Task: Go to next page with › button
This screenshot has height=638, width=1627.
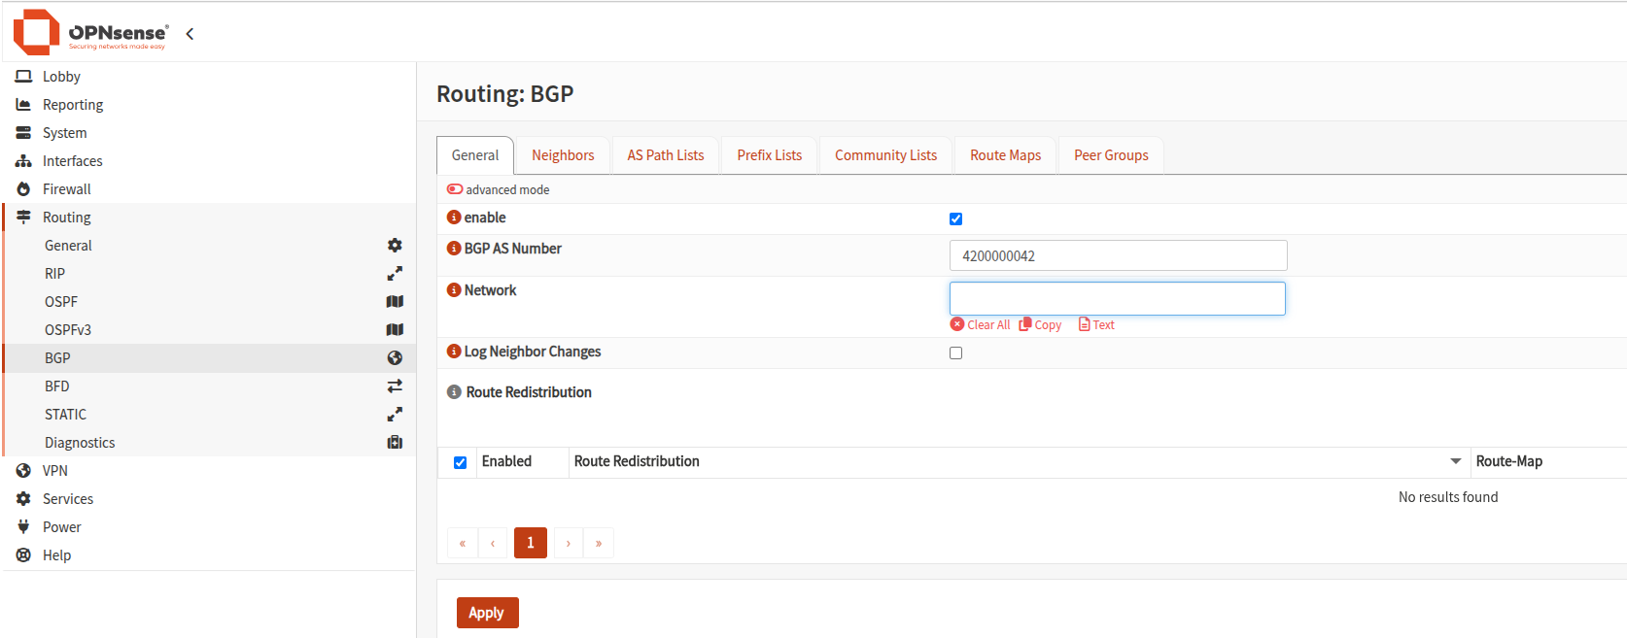Action: (569, 543)
